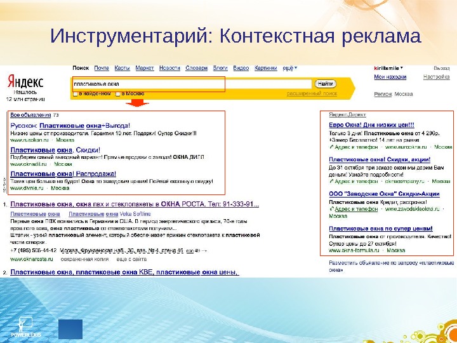This screenshot has height=343, width=457.
Task: Open the Словари tab
Action: [x=196, y=68]
